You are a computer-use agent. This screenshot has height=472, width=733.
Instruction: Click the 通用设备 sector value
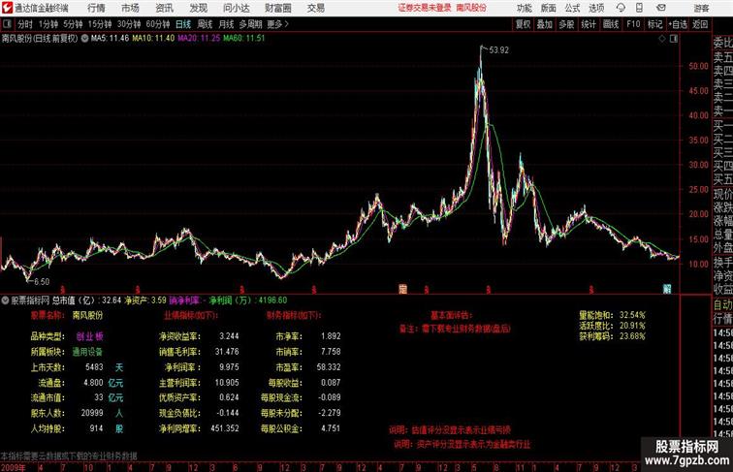87,352
